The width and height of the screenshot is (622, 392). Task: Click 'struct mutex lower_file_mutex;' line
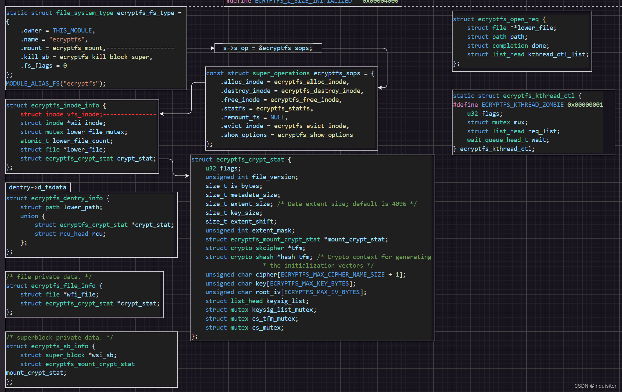[74, 132]
